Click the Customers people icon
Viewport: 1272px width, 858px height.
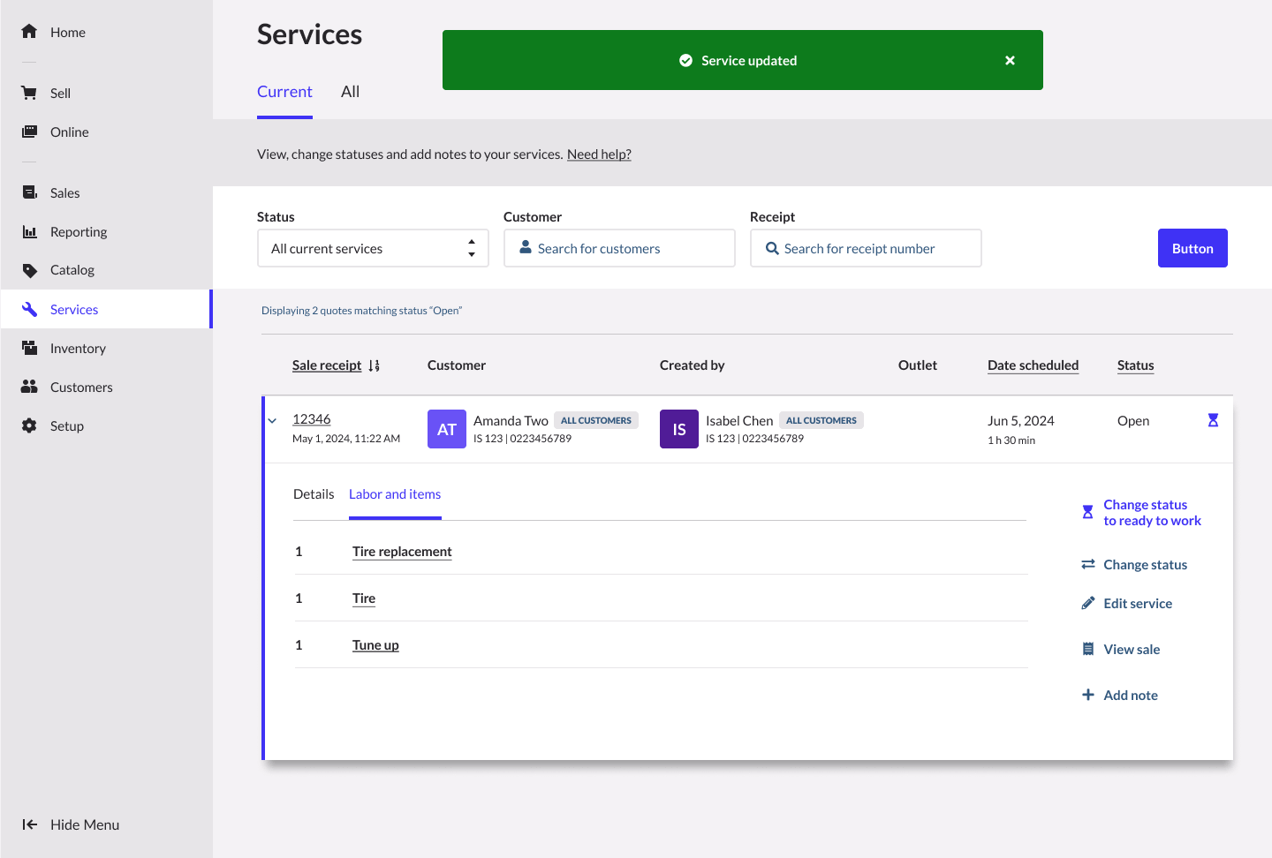[29, 387]
